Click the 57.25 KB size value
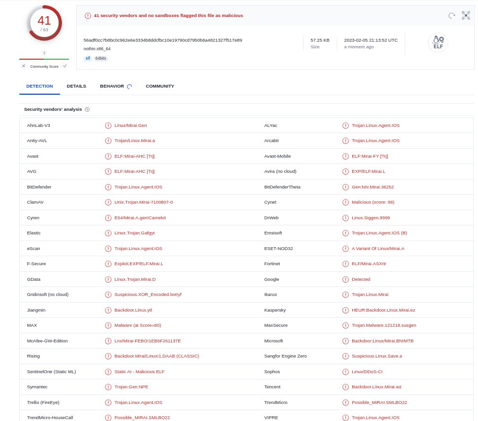This screenshot has width=478, height=421. tap(320, 40)
